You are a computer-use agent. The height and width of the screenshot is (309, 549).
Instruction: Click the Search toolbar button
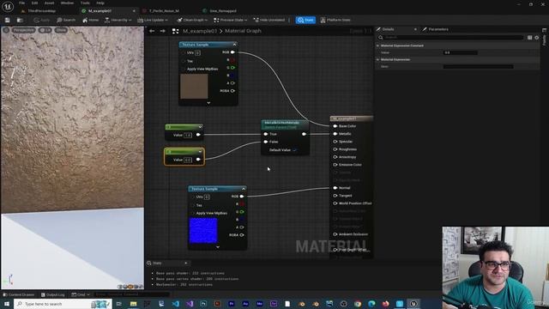tap(66, 20)
